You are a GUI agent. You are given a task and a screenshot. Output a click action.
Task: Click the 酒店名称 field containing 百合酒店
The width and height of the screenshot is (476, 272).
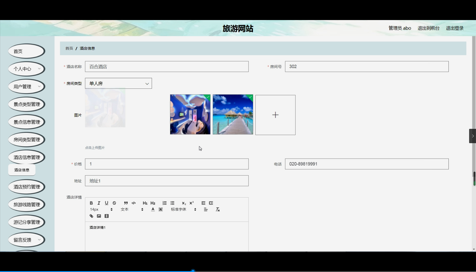[167, 67]
